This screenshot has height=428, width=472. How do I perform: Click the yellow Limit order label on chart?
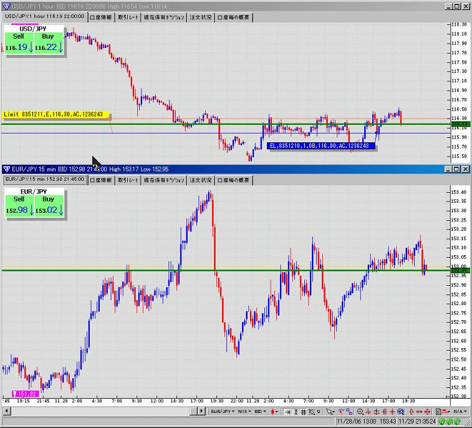tap(55, 115)
